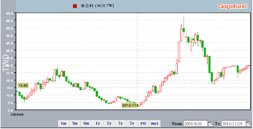253x129 pixels.
Task: Select the 6m time range
Action: tap(86, 123)
